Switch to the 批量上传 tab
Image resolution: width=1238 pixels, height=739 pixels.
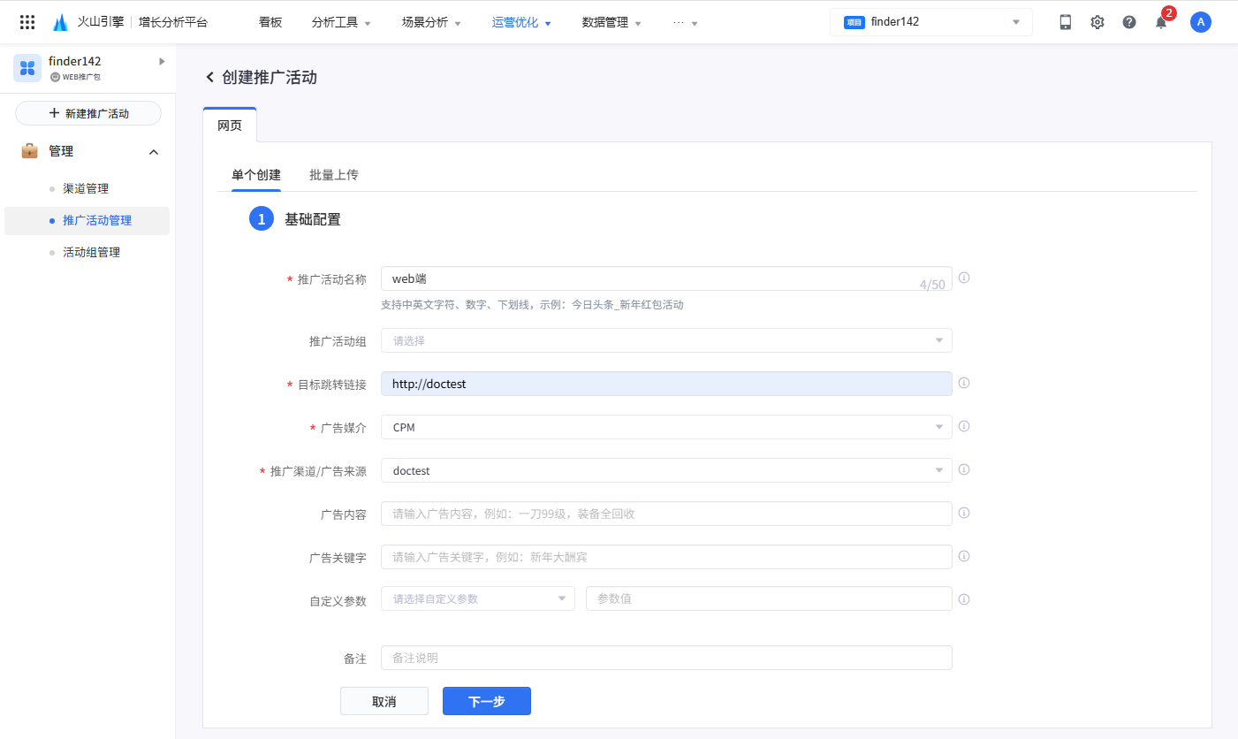333,175
